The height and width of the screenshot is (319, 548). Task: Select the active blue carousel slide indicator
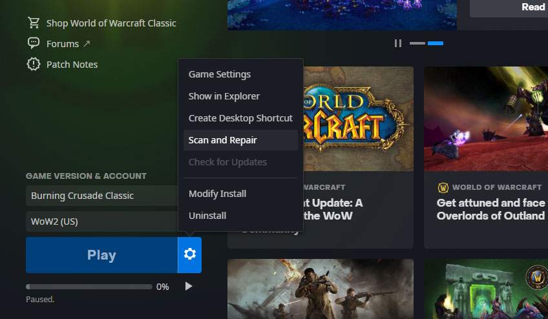tap(436, 43)
